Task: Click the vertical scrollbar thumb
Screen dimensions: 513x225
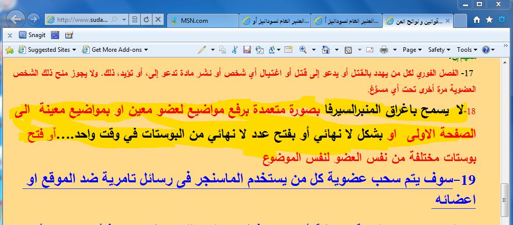Action: (x=505, y=200)
